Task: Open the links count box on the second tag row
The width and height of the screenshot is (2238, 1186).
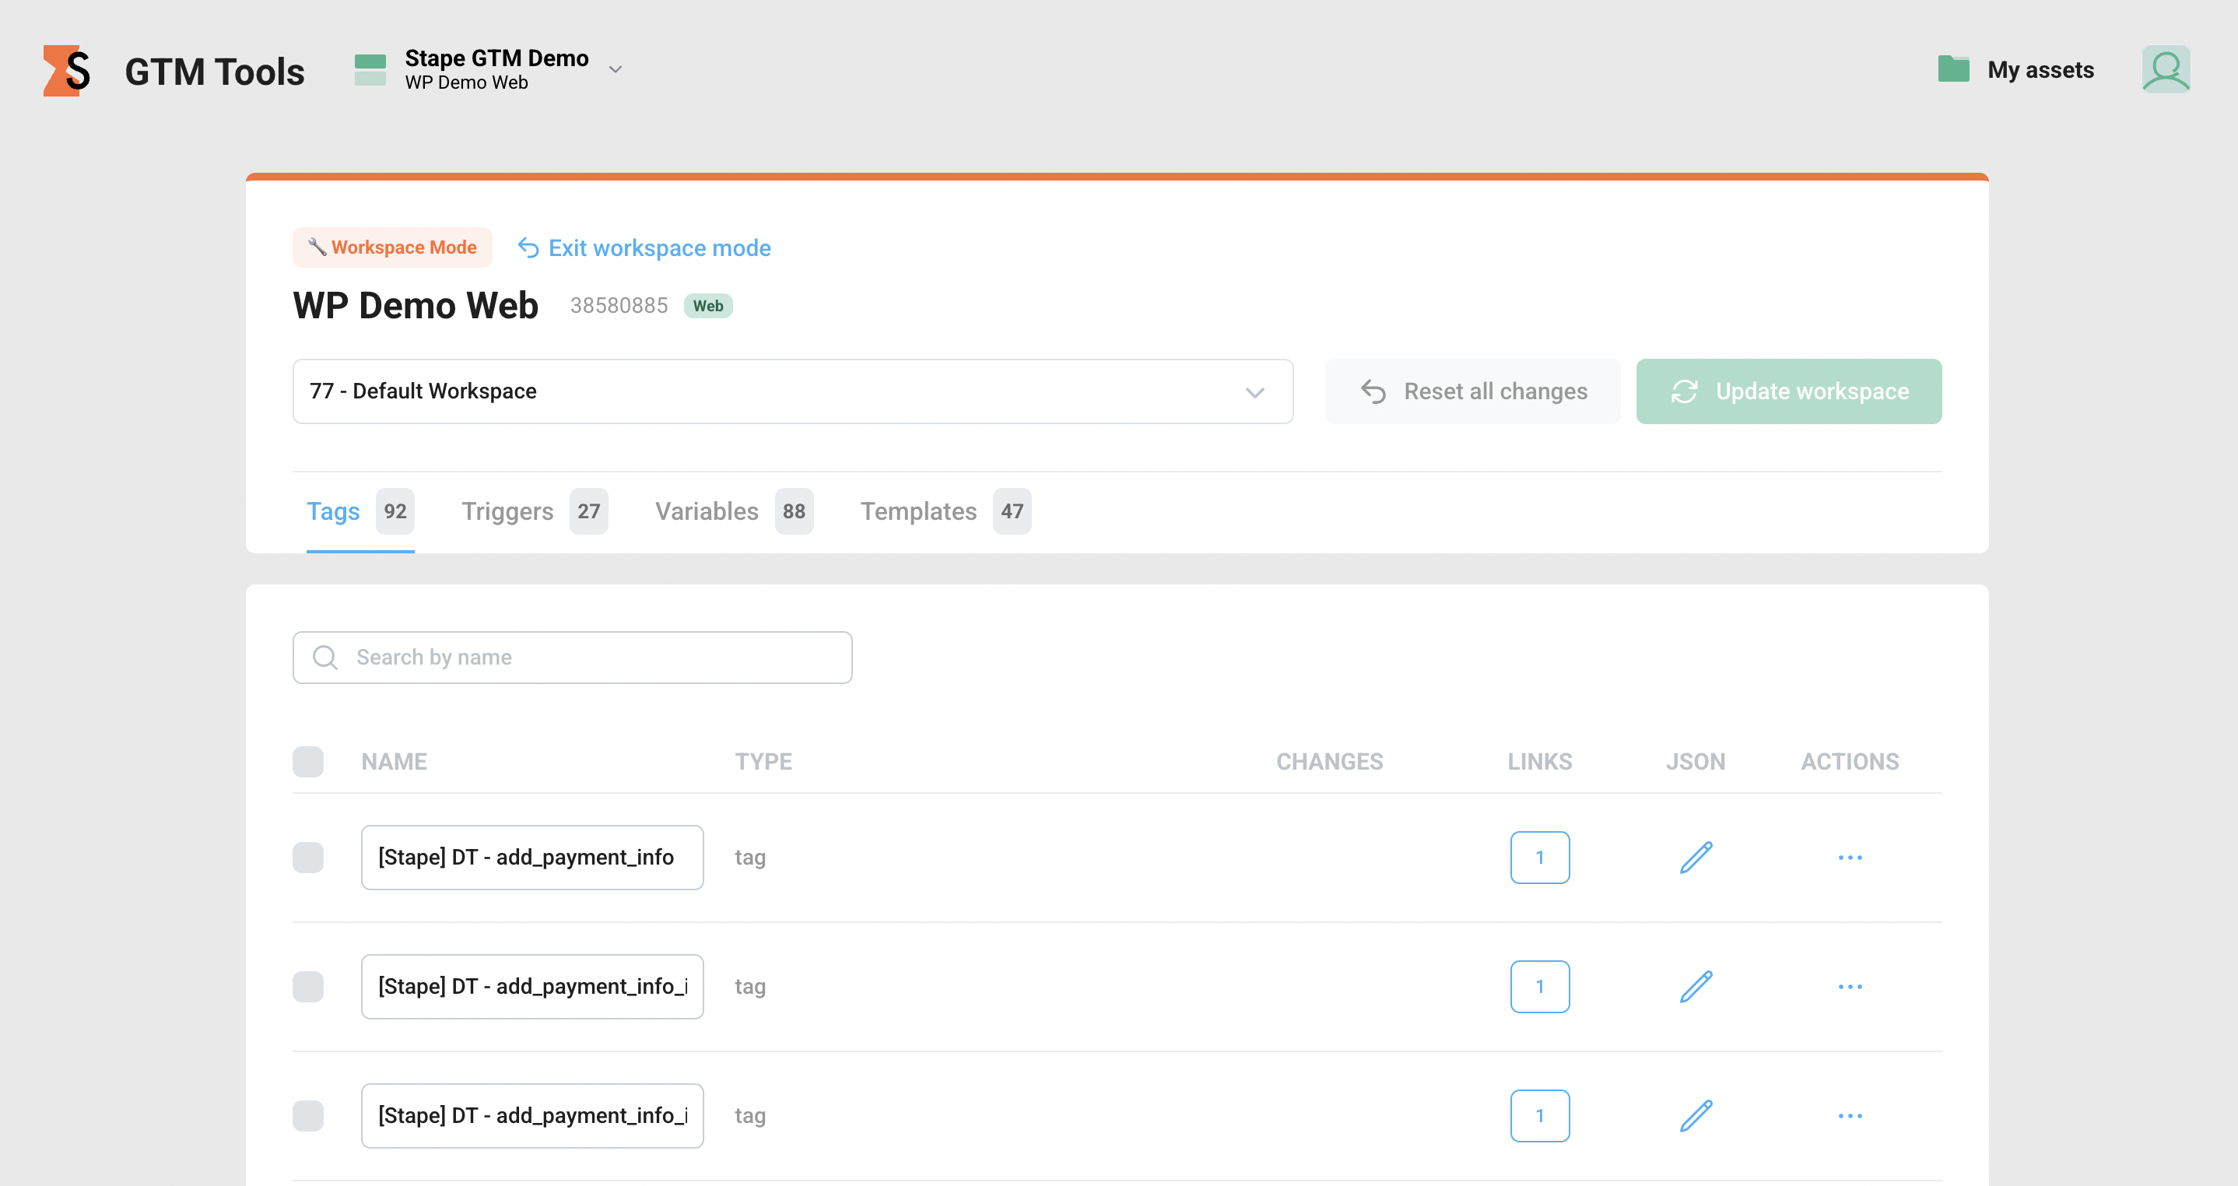Action: click(x=1539, y=987)
